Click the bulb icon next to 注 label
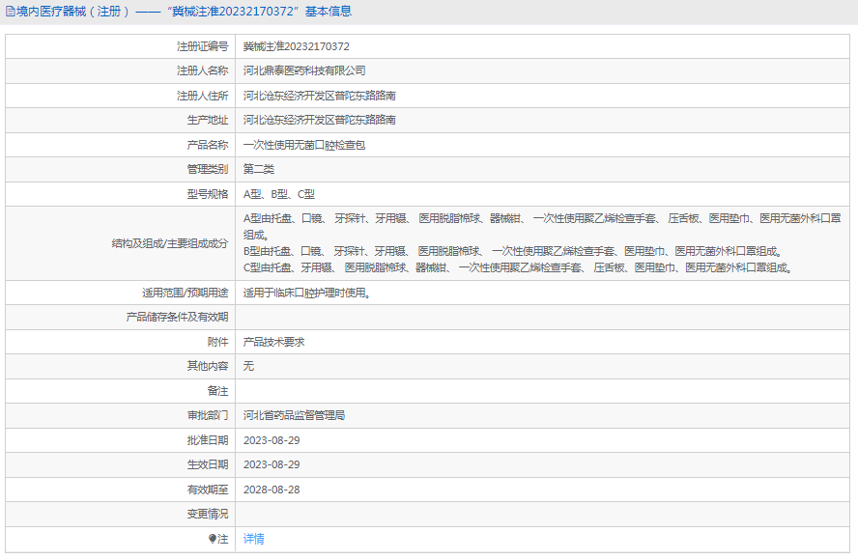The height and width of the screenshot is (560, 858). (x=213, y=539)
